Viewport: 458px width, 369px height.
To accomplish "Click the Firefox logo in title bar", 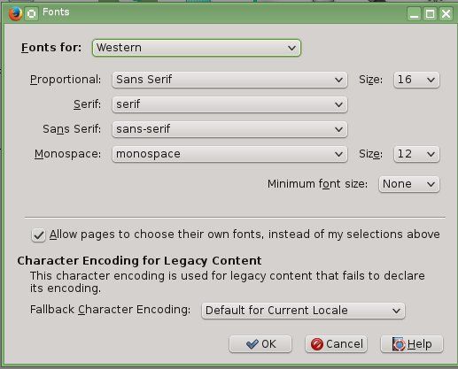I will [15, 13].
